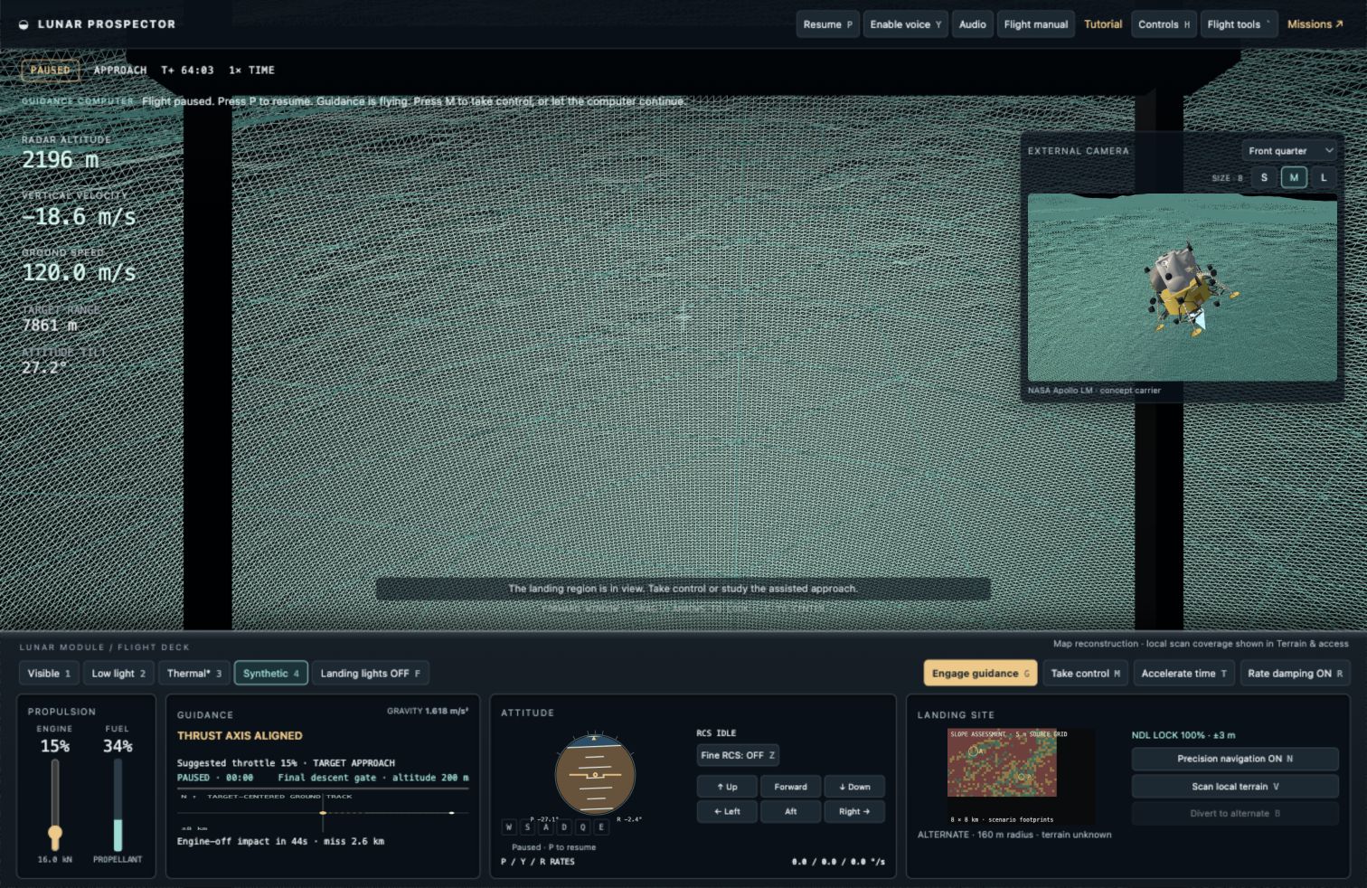Click the A key indicator
The image size is (1367, 888).
[546, 827]
